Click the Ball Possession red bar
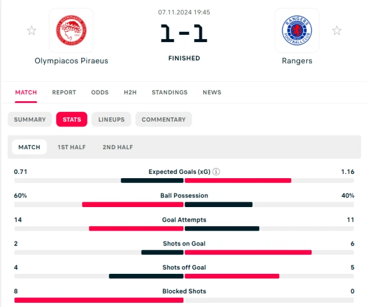367x307 pixels. click(133, 205)
